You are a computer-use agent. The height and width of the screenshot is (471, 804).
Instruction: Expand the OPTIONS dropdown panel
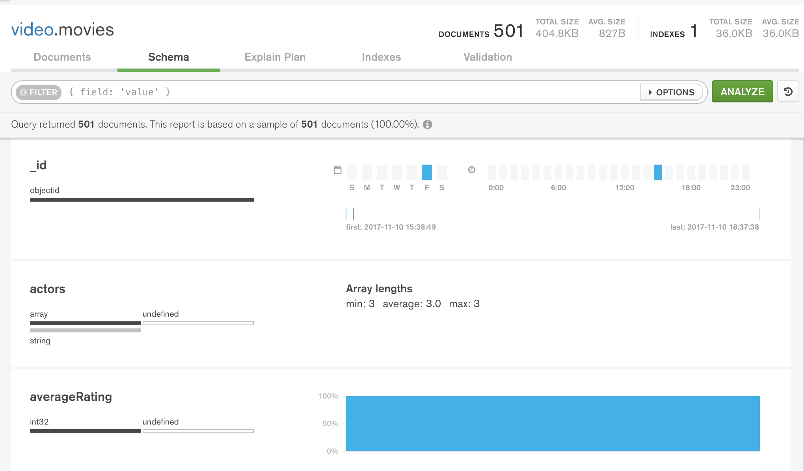[671, 92]
